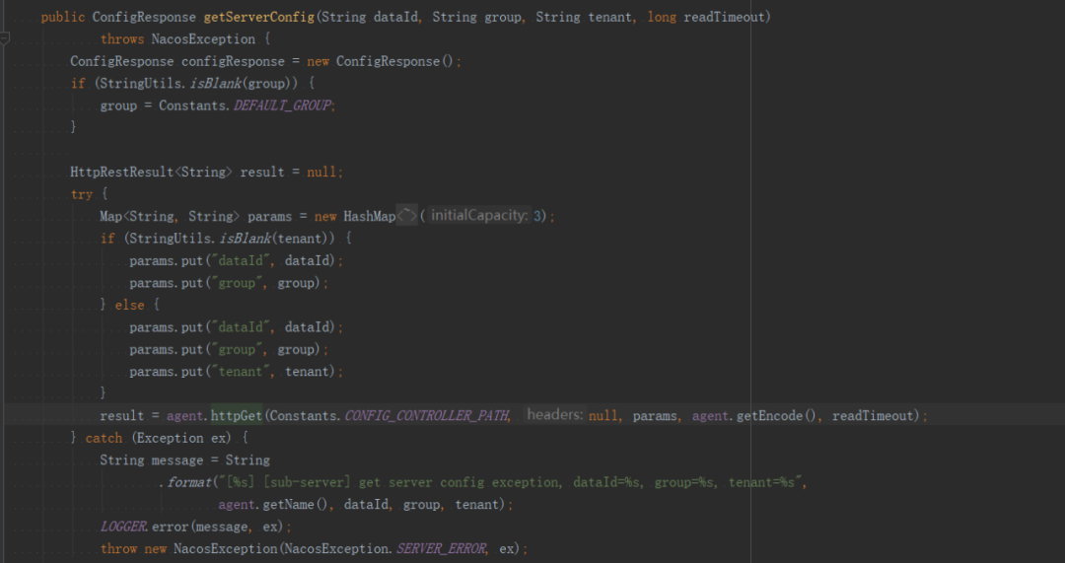Click the [sub-server] text in format string
1065x563 pixels.
pos(307,482)
